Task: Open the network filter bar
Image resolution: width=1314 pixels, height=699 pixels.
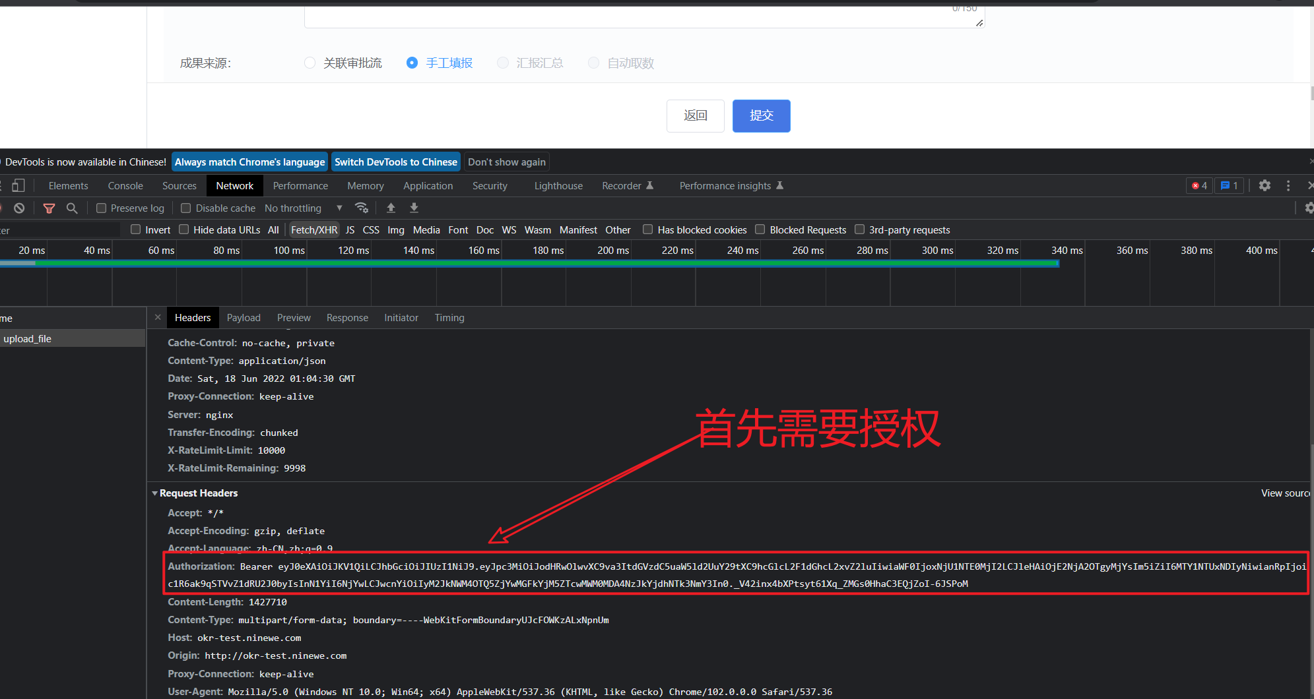Action: point(49,208)
